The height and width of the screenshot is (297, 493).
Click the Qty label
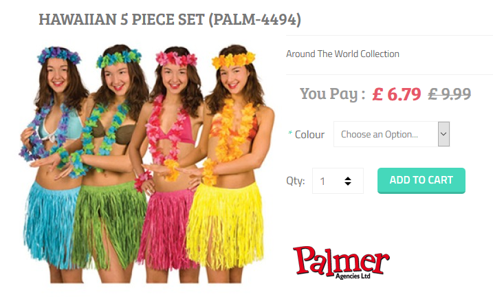pos(296,181)
